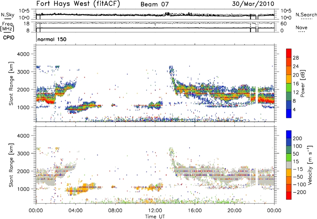The height and width of the screenshot is (219, 317).
Task: Select the "Time UT" axis title
Action: click(x=155, y=217)
